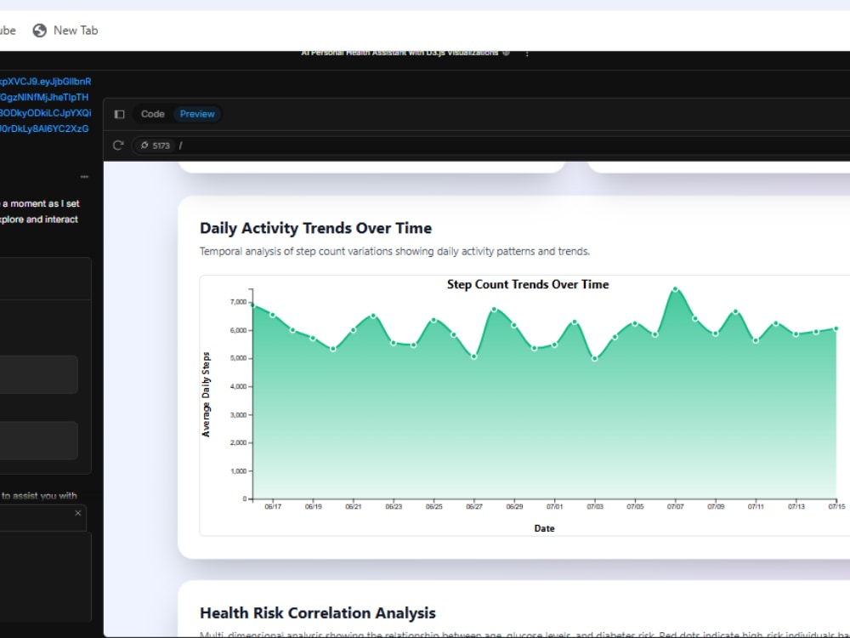Click the 06/17 x-axis tick label
Image resolution: width=850 pixels, height=638 pixels.
(273, 507)
